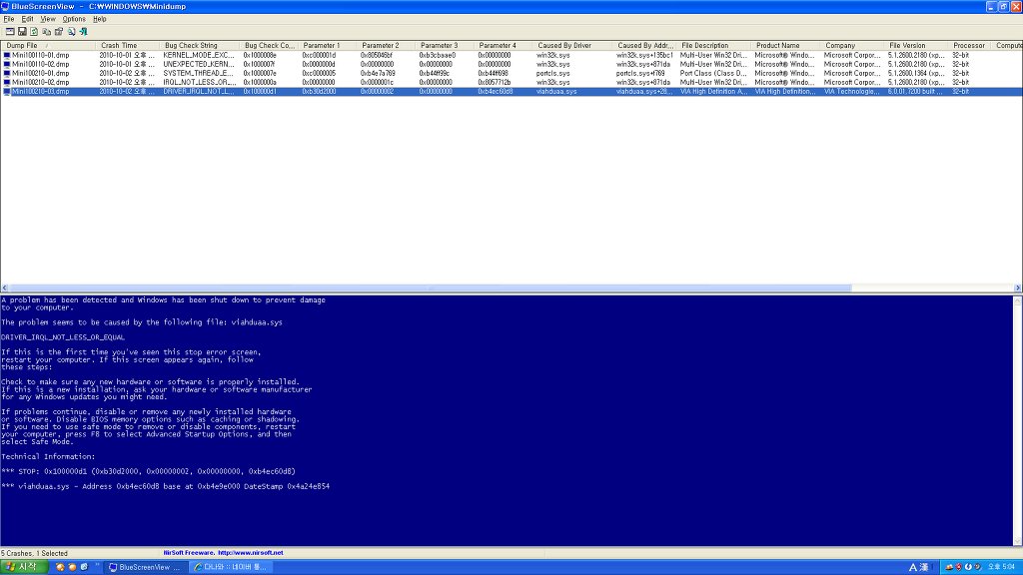This screenshot has width=1023, height=575.
Task: Open the Windows Start (시작) menu
Action: click(x=24, y=567)
